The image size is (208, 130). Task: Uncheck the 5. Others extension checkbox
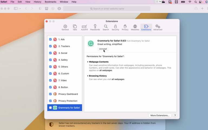point(50,67)
